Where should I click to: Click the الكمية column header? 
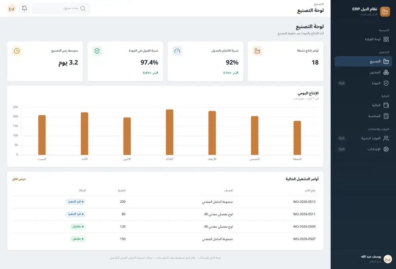tap(122, 190)
